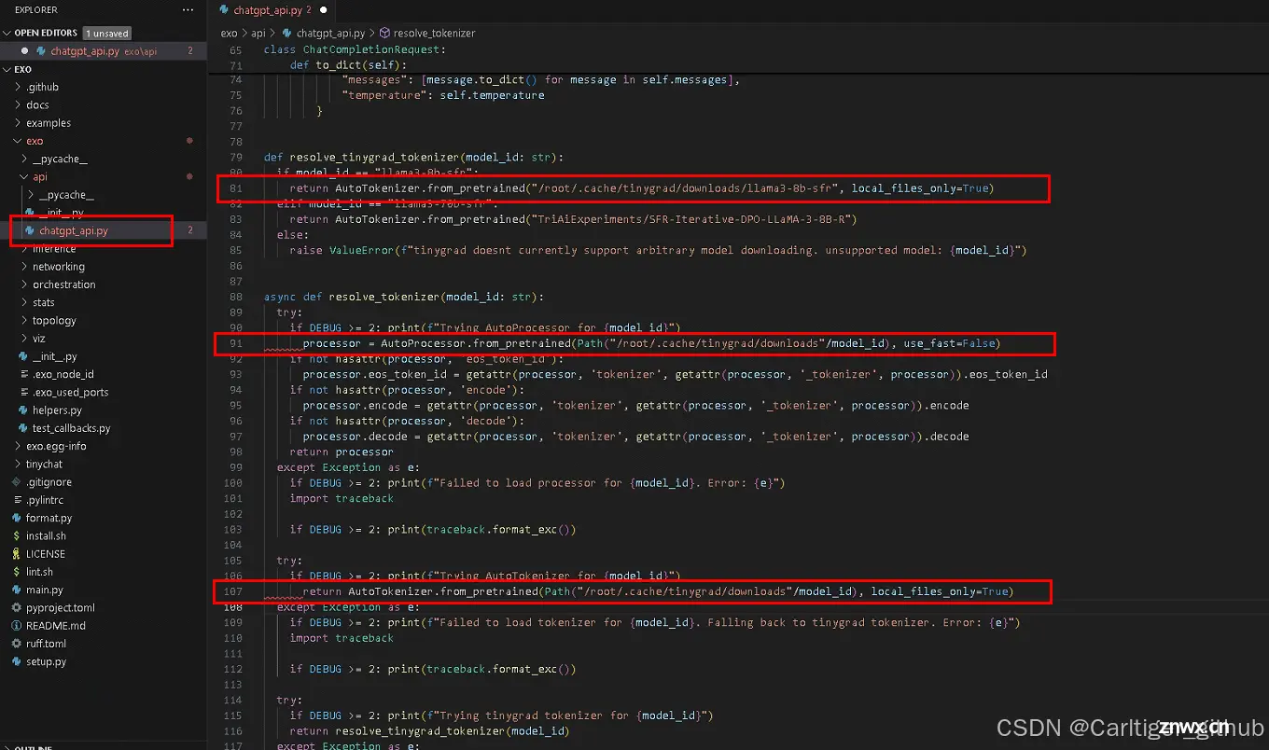This screenshot has height=750, width=1269.
Task: Click 'return resolve_tinygrad_tokenizer(model_id)' on line 116
Action: tap(429, 730)
